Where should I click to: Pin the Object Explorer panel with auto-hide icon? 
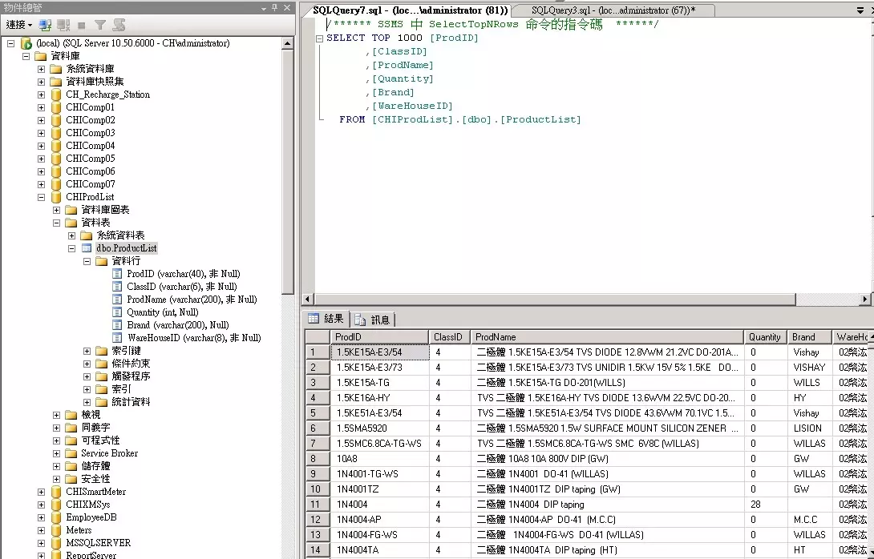point(275,7)
